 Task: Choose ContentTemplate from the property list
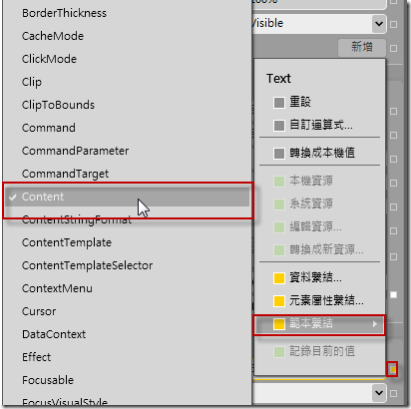[67, 242]
